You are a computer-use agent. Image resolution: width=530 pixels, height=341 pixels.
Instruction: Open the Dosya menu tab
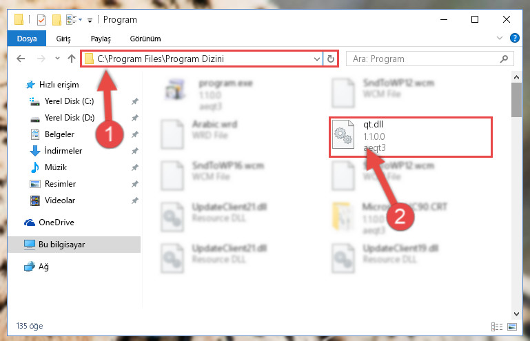(27, 39)
